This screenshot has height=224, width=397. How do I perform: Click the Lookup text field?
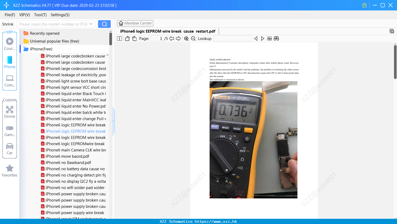click(x=233, y=39)
